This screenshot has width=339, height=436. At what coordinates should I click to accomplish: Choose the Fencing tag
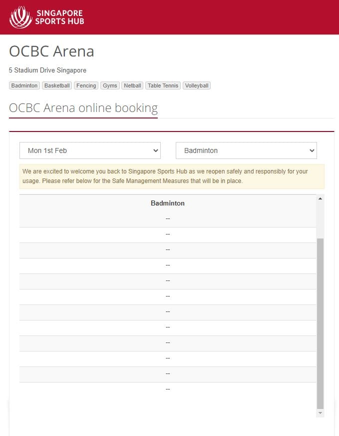point(86,85)
